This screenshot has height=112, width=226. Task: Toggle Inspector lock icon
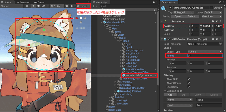[x=220, y=2]
